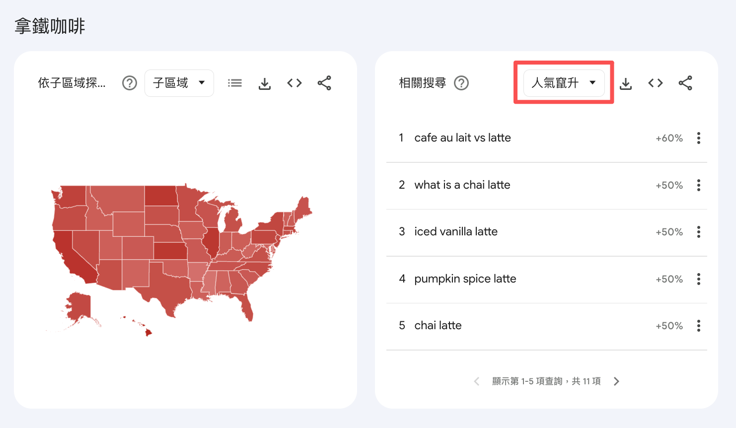The height and width of the screenshot is (428, 736).
Task: Open the more options menu for cafe au lait vs latte
Action: [699, 138]
